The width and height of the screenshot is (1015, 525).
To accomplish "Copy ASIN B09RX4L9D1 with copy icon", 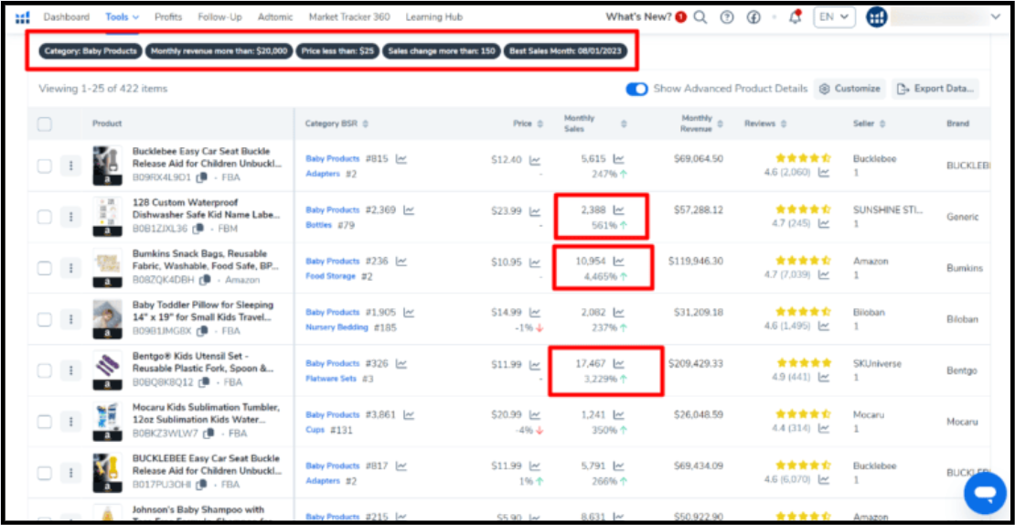I will point(201,177).
